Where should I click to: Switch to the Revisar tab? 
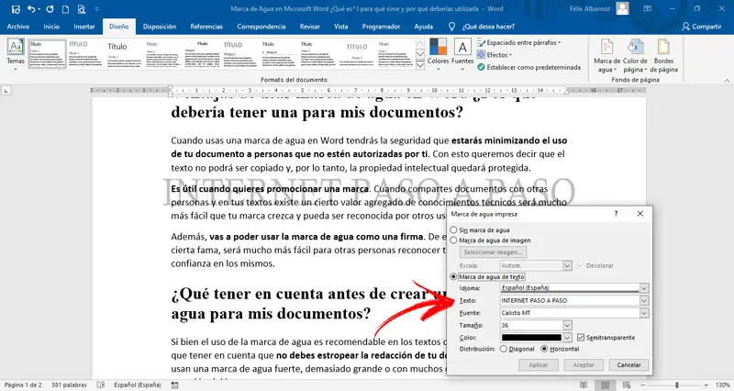[310, 27]
